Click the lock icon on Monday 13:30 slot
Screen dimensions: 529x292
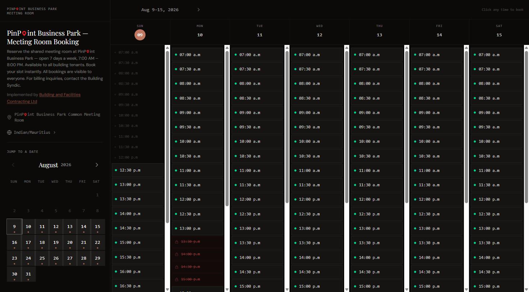pyautogui.click(x=177, y=242)
